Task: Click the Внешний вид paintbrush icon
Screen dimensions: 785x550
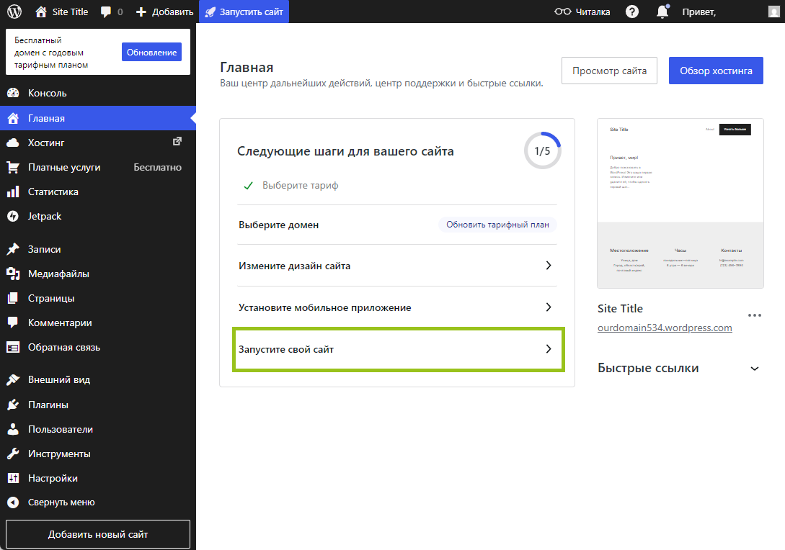Action: (x=13, y=379)
